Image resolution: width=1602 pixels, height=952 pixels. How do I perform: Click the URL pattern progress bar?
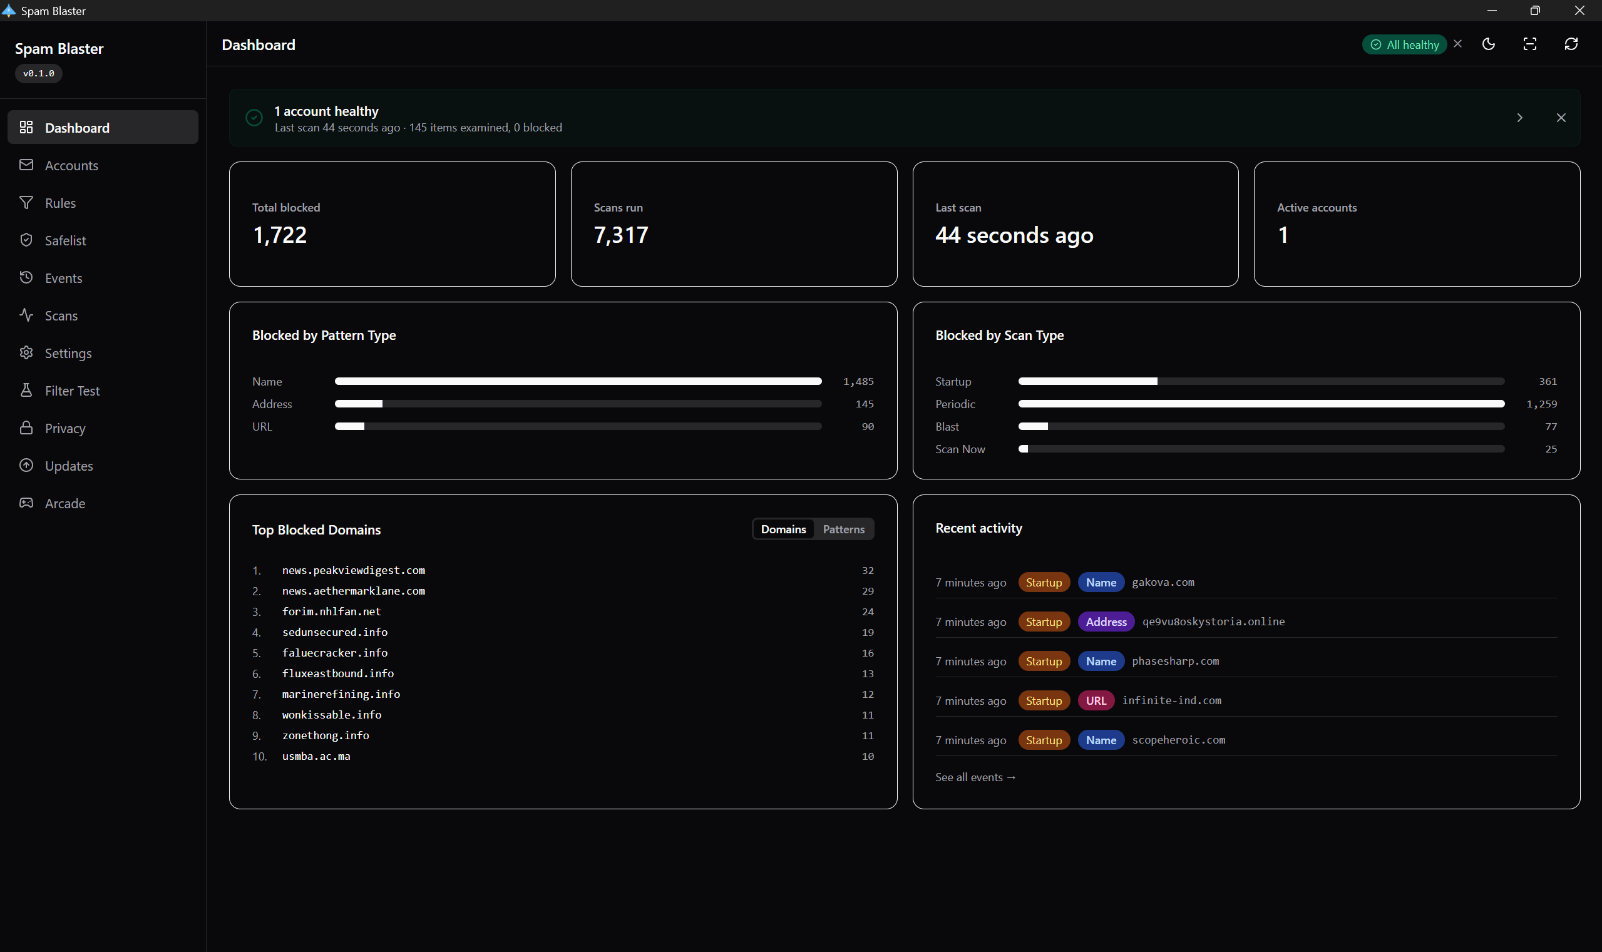(578, 426)
